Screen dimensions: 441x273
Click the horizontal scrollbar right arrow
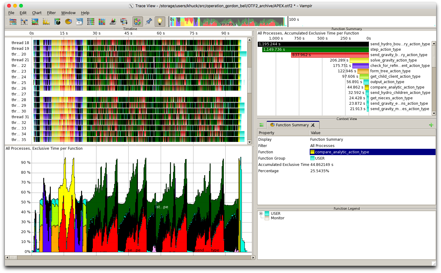click(253, 257)
